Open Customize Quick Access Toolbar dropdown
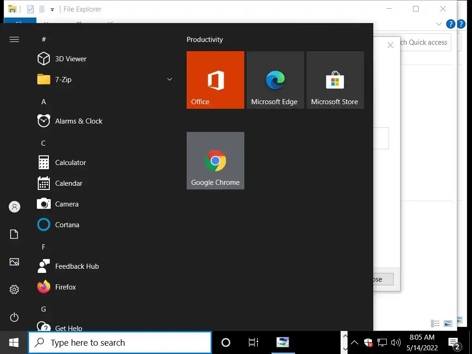The image size is (472, 354). click(x=53, y=10)
